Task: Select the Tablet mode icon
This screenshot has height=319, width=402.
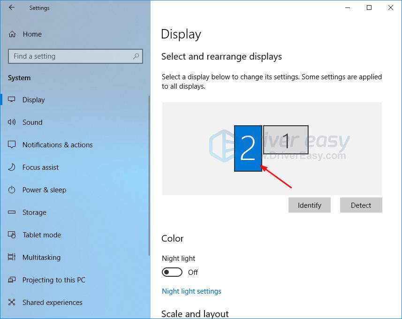Action: (13, 235)
